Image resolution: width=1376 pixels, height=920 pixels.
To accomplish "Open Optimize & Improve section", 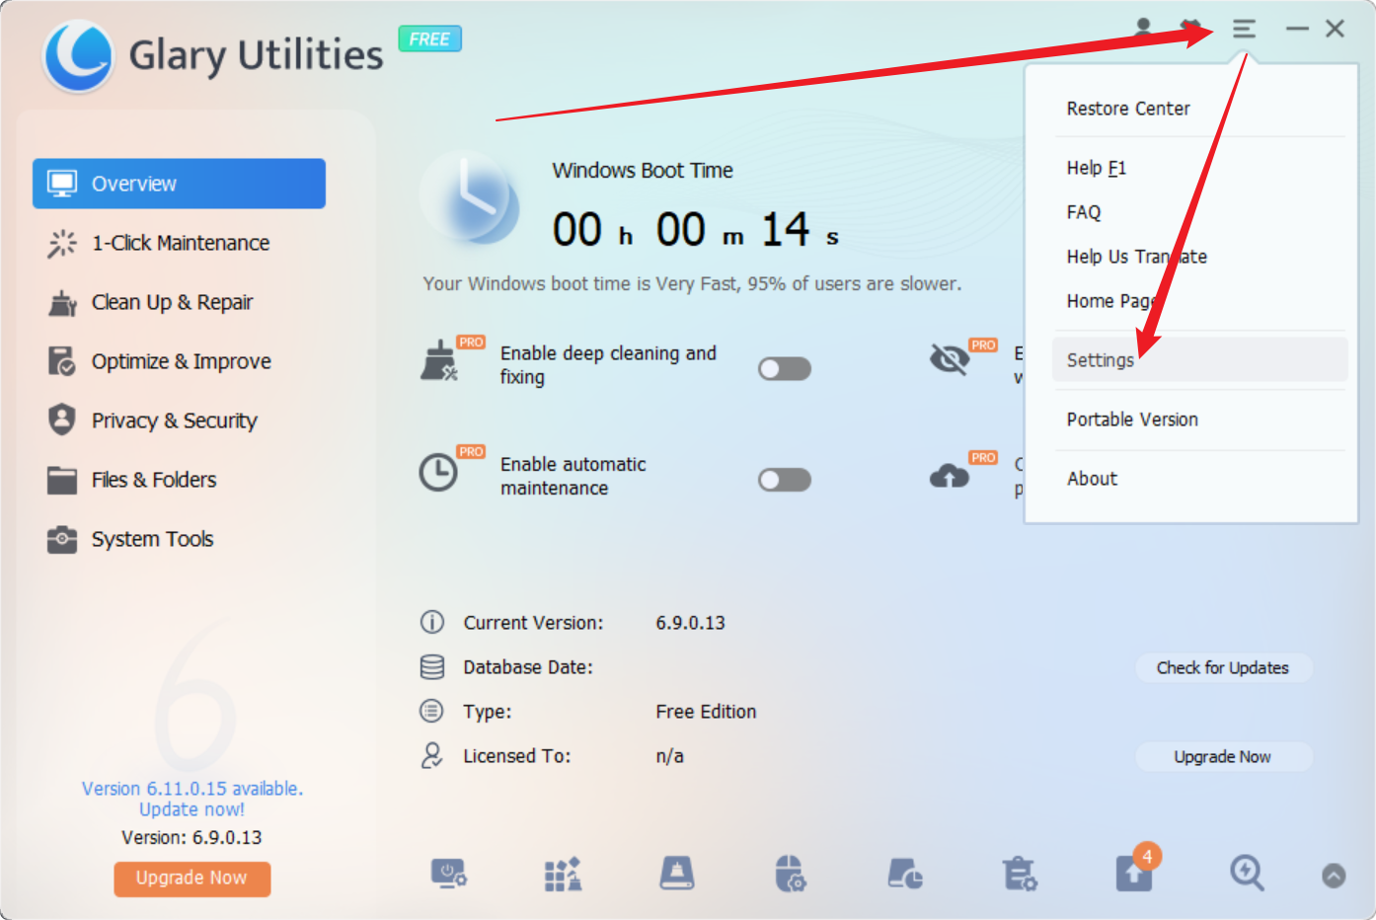I will click(179, 361).
